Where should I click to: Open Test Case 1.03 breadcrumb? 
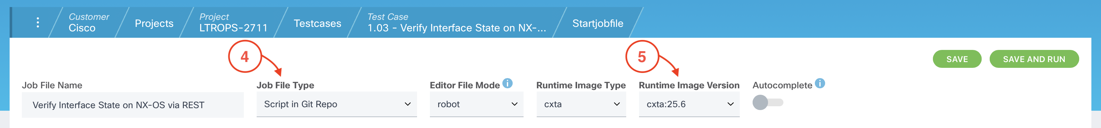point(456,23)
